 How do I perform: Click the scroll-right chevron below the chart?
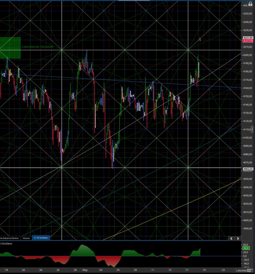point(238,238)
